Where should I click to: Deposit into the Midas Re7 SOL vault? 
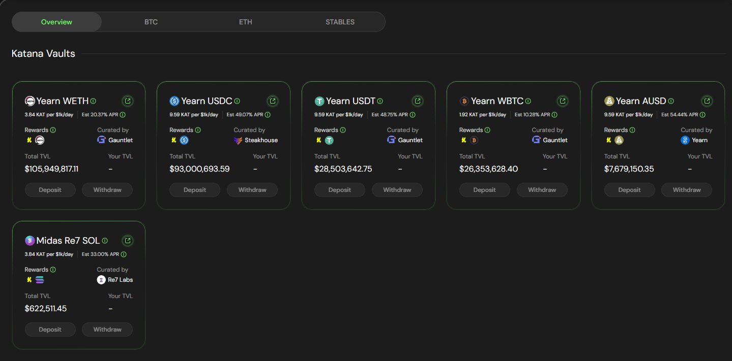50,330
